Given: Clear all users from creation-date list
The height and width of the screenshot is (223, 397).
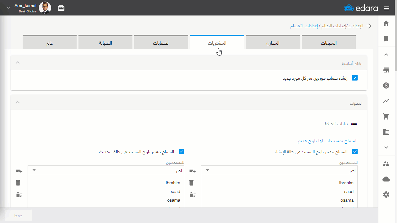Looking at the screenshot, I should coord(192,195).
